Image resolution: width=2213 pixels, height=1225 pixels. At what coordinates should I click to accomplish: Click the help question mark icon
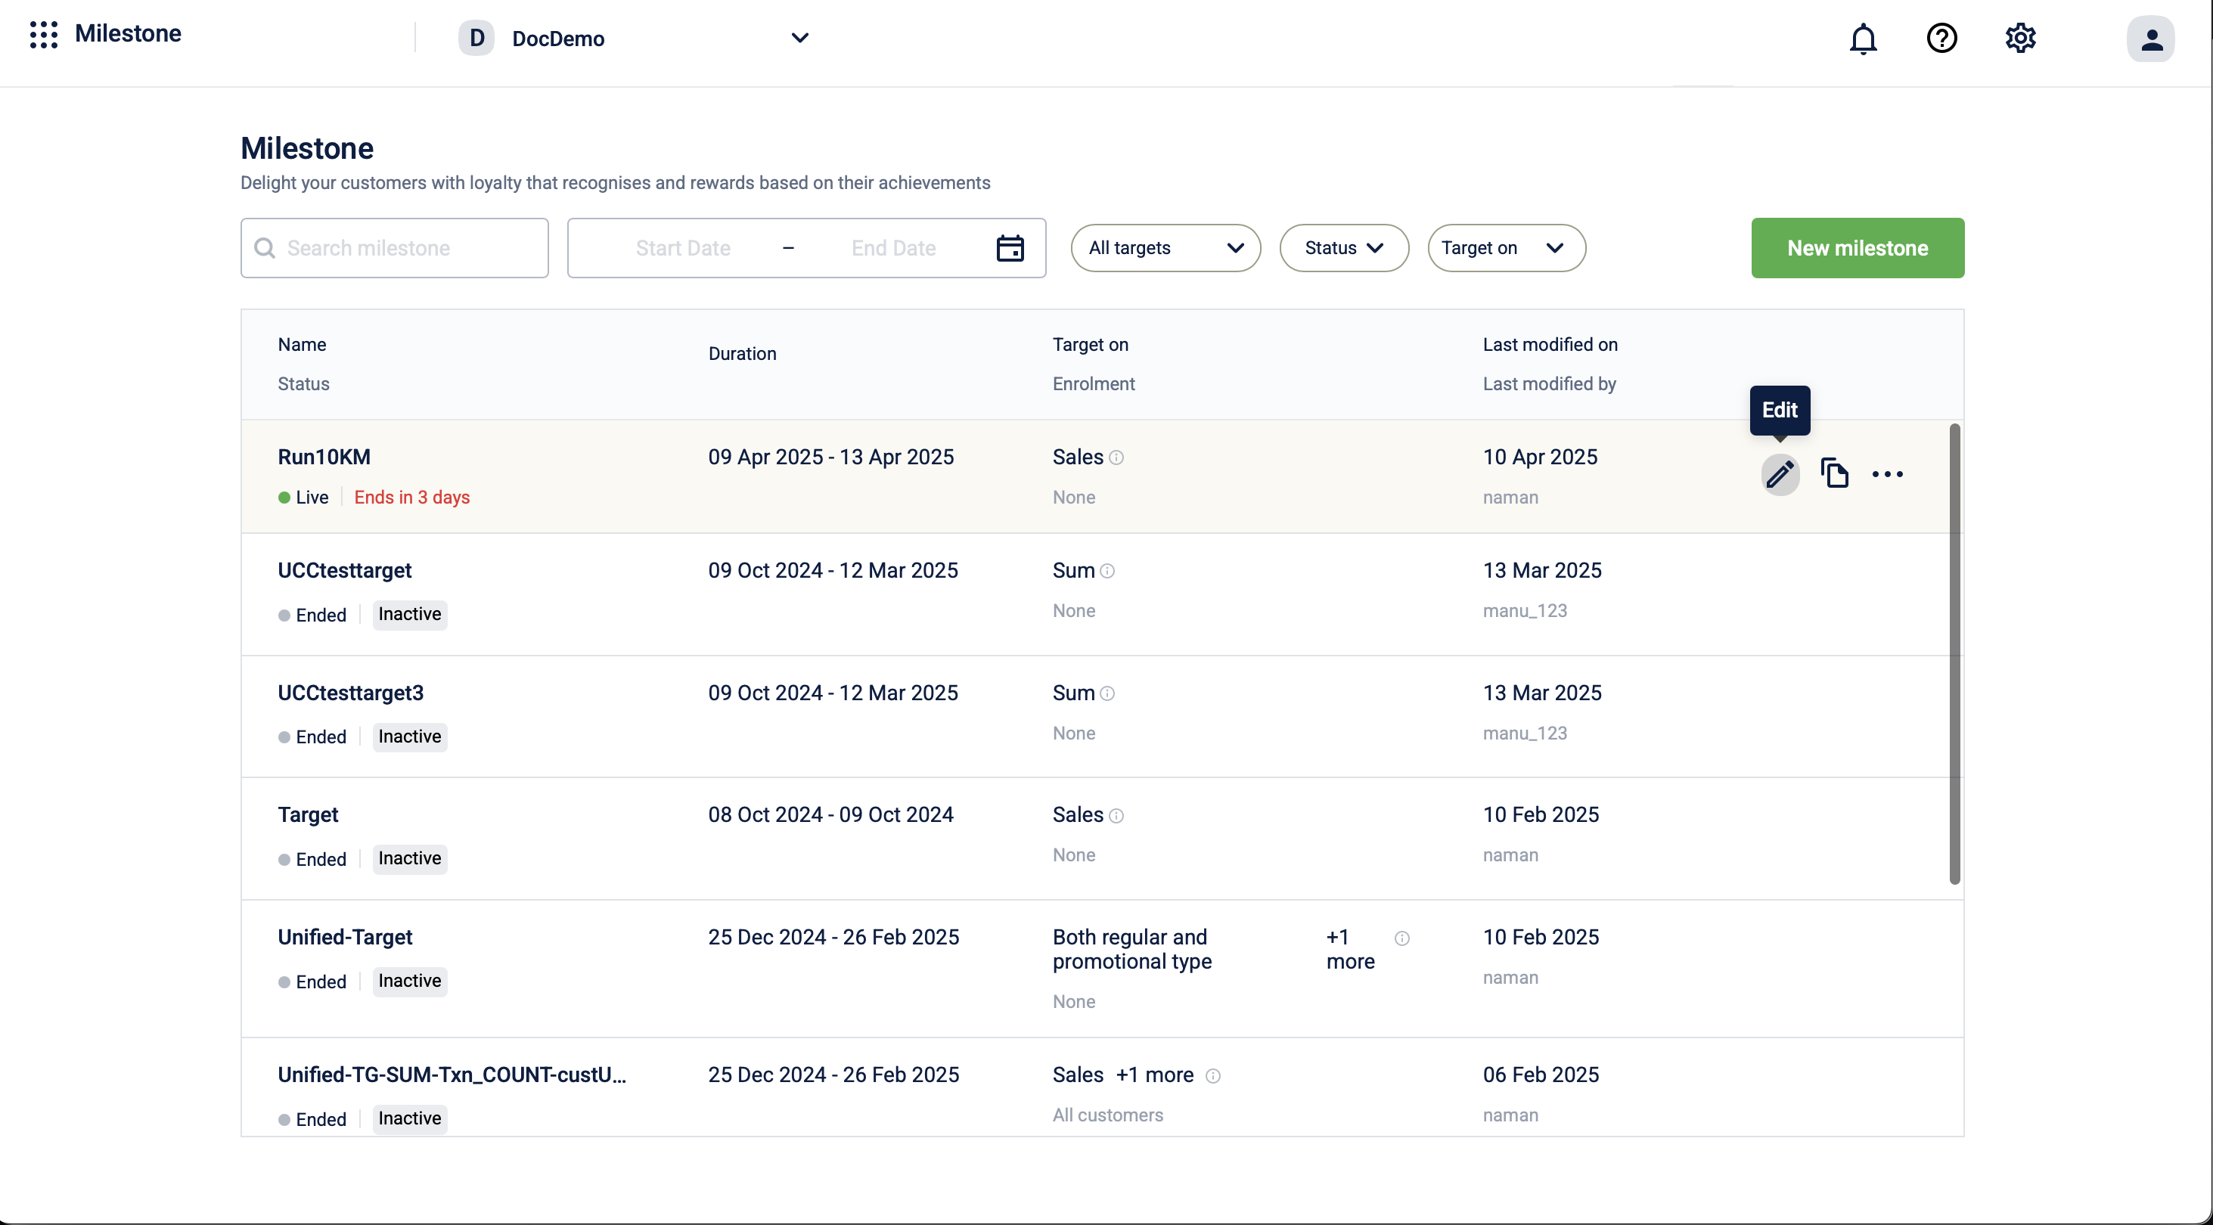tap(1941, 39)
